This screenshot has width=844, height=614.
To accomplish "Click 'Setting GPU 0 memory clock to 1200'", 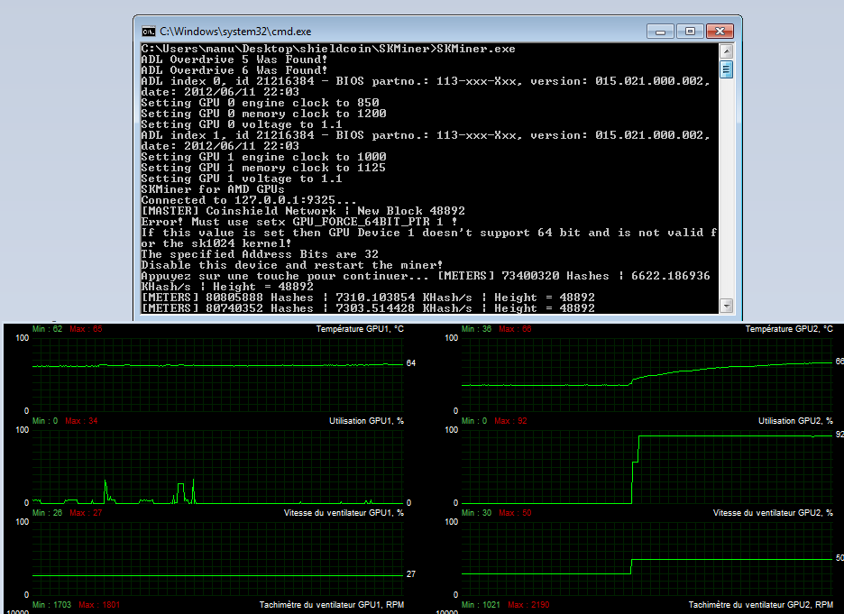I will click(x=263, y=114).
